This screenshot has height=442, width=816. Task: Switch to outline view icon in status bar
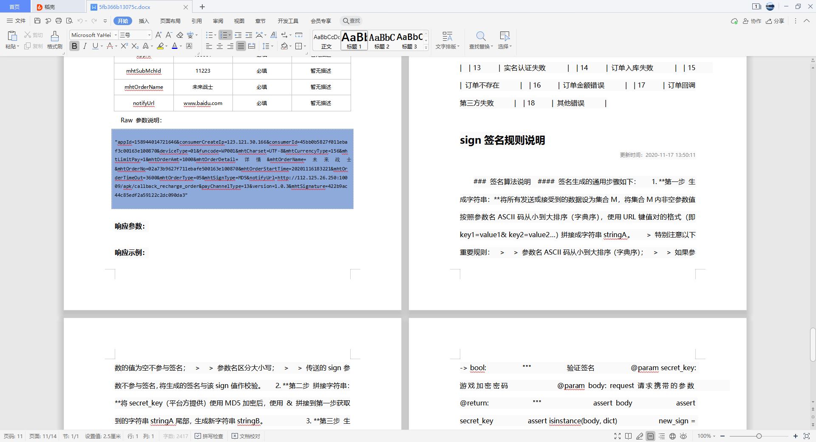point(662,436)
